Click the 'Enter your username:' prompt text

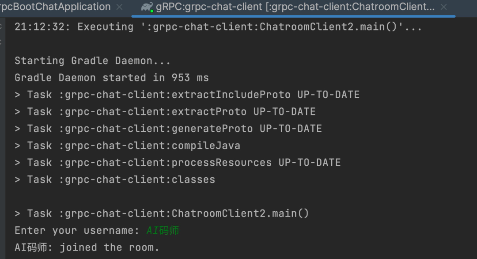point(77,231)
